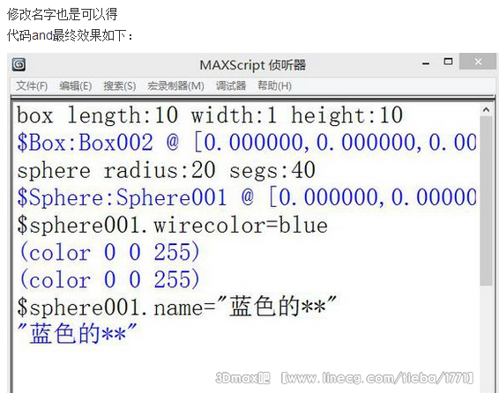499x393 pixels.
Task: Click the '$sphere001.name=' command line
Action: coord(177,307)
